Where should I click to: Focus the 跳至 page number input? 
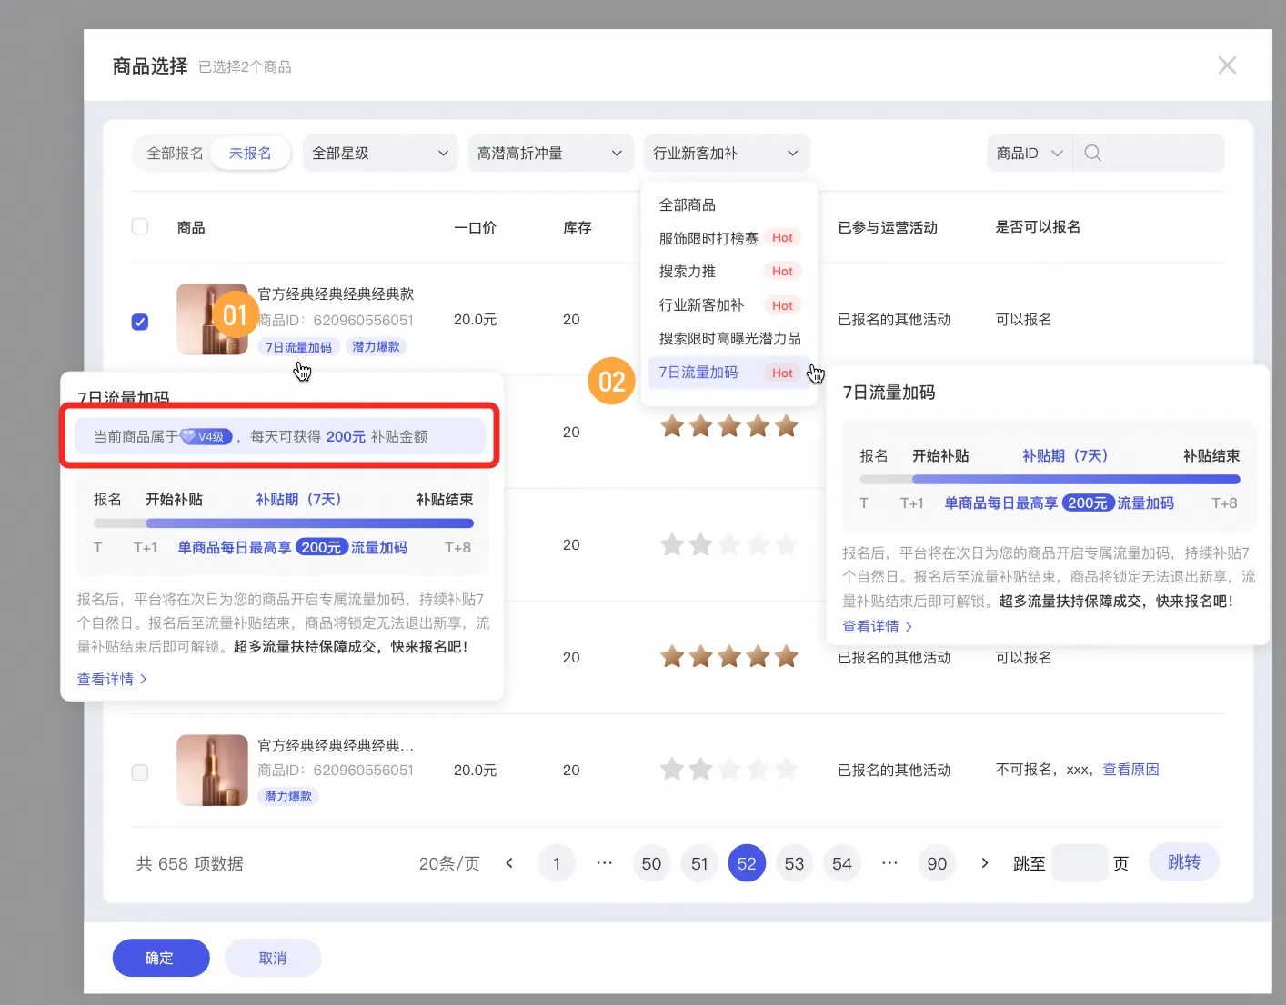click(1080, 863)
